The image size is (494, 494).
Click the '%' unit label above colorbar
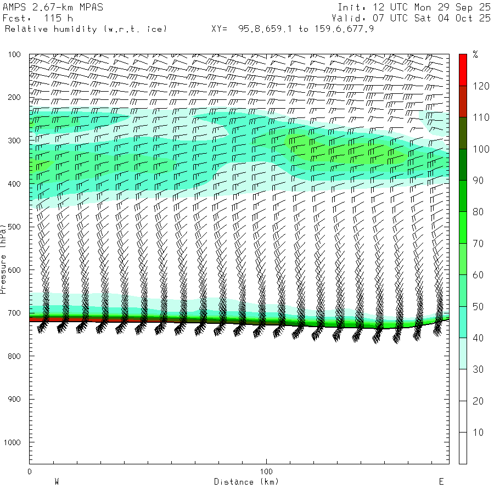coord(475,54)
